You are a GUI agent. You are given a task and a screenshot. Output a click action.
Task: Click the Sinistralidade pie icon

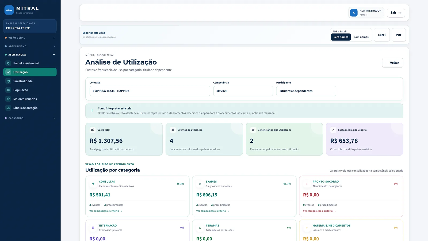tap(8, 81)
